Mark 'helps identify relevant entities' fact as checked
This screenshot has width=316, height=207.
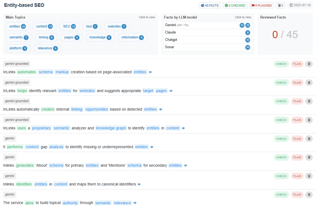point(281,83)
